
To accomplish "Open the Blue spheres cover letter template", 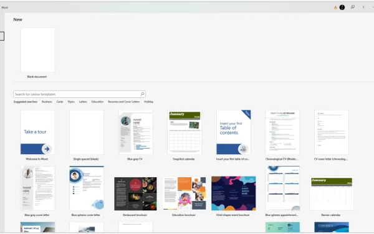I will coord(87,188).
